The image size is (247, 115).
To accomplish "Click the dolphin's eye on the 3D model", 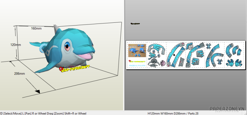I will (67, 46).
